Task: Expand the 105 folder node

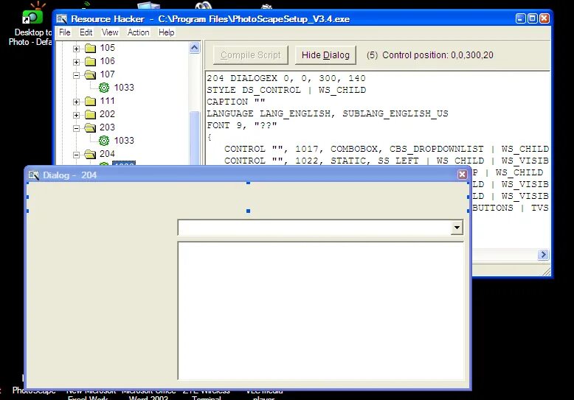Action: click(x=76, y=49)
